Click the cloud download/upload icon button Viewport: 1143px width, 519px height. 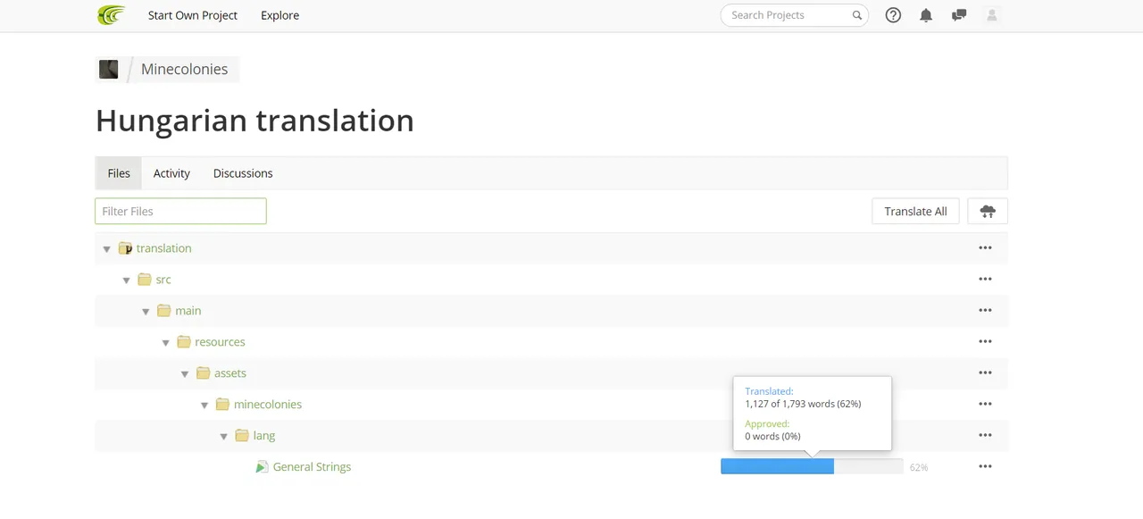point(988,211)
